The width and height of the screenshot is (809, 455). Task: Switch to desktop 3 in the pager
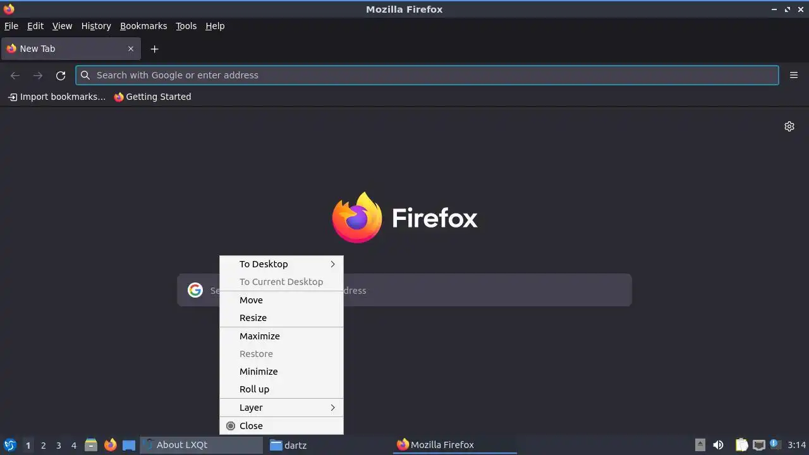[x=58, y=445]
